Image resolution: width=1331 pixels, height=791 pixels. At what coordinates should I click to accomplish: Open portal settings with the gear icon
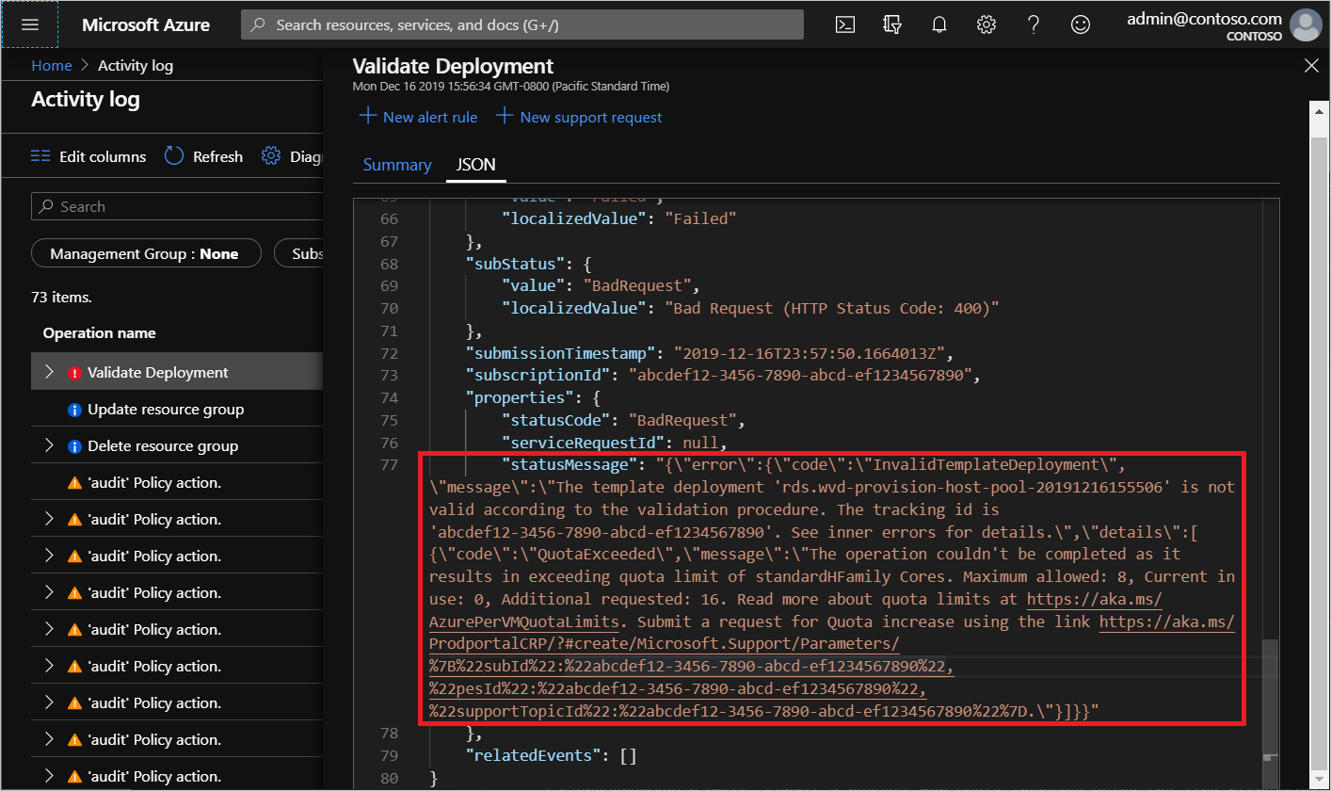point(986,24)
